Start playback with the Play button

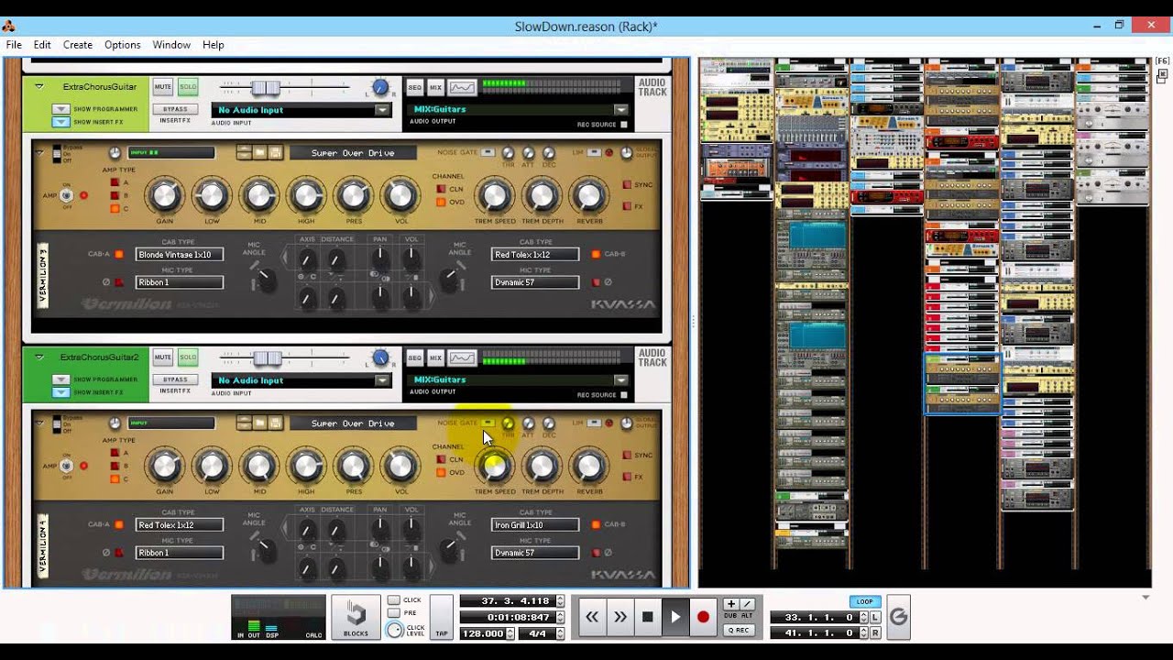[675, 617]
